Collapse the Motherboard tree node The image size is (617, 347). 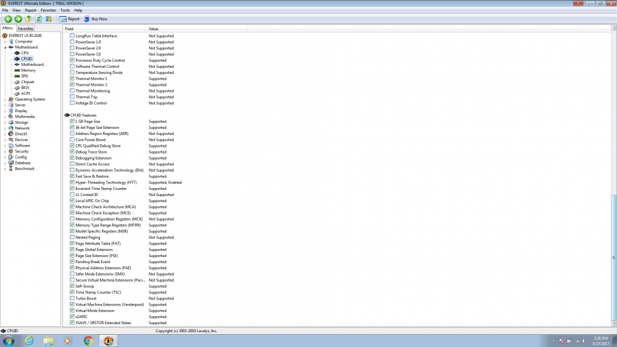point(5,47)
